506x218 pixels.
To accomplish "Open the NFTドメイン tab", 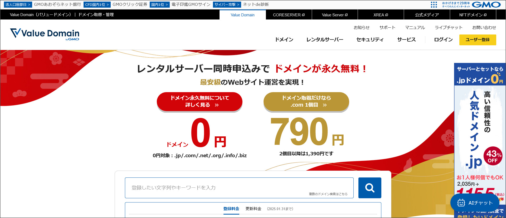I will tap(473, 15).
